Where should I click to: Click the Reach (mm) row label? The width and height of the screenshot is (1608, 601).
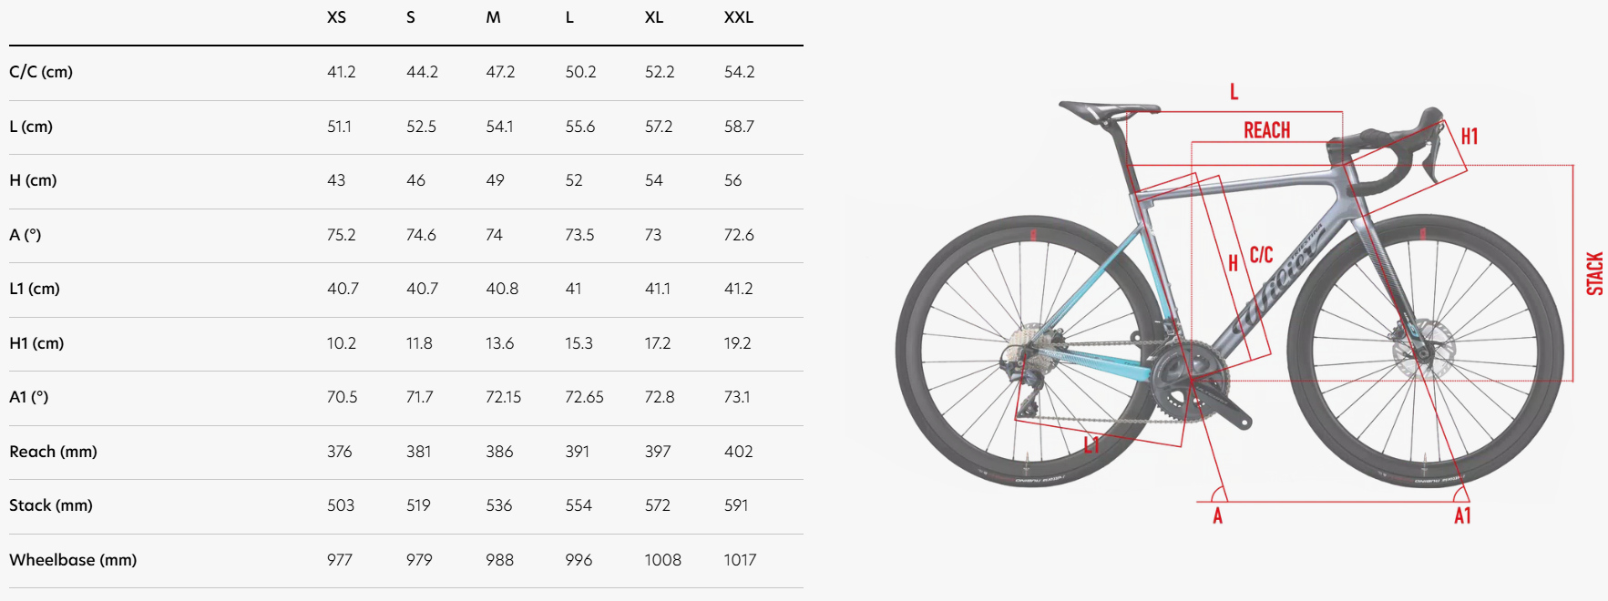pyautogui.click(x=53, y=452)
